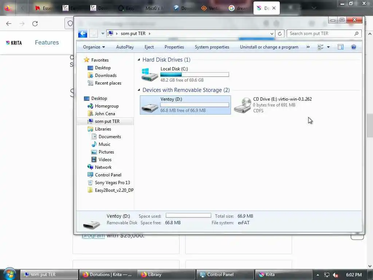
Task: Open view options dropdown arrow
Action: click(x=328, y=47)
